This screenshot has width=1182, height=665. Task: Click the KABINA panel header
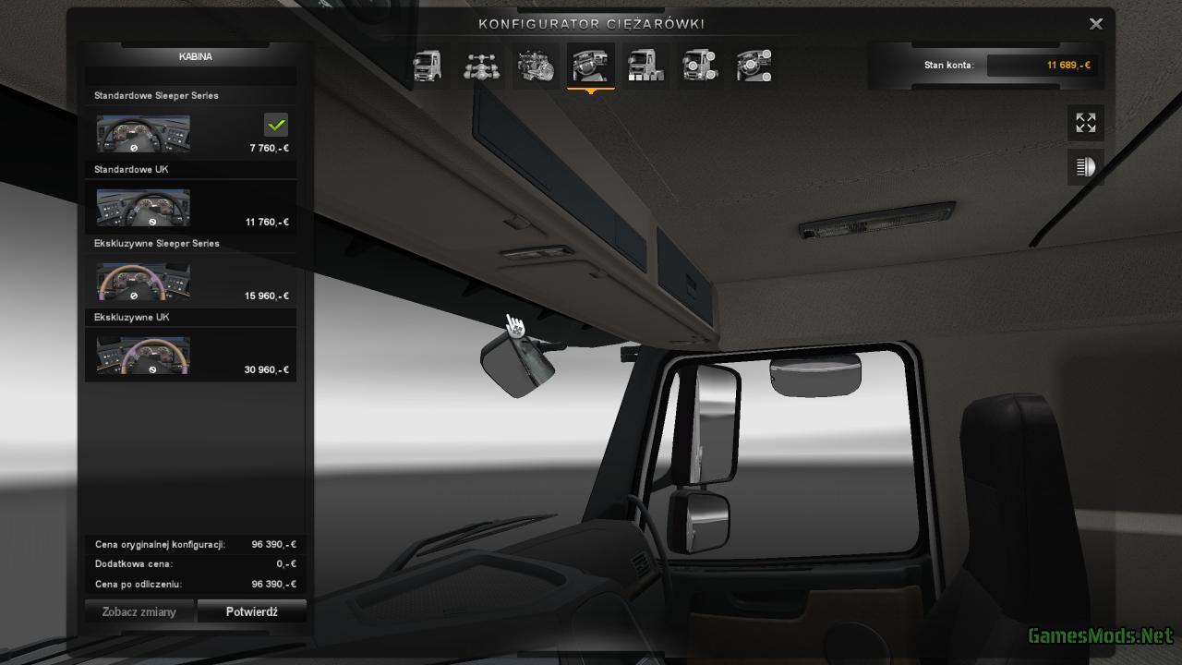[x=195, y=56]
